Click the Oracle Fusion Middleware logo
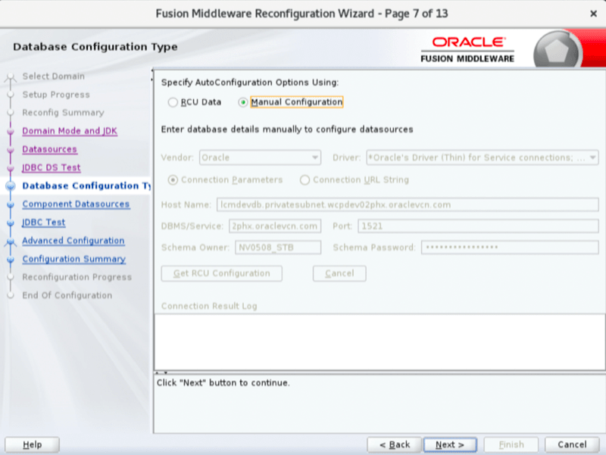Screen dimensions: 606x455 point(467,49)
